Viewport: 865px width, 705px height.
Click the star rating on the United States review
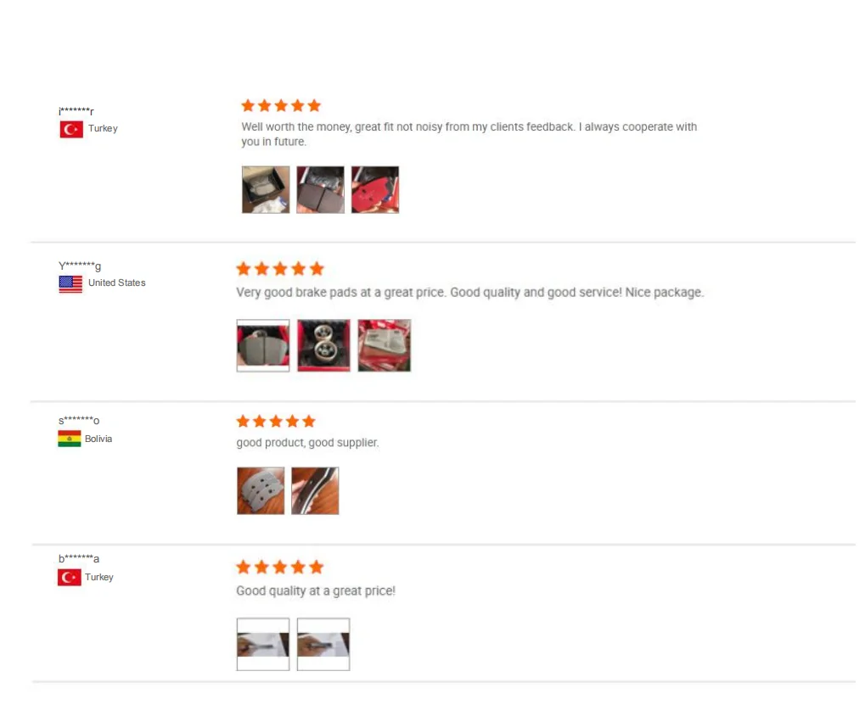(x=279, y=268)
